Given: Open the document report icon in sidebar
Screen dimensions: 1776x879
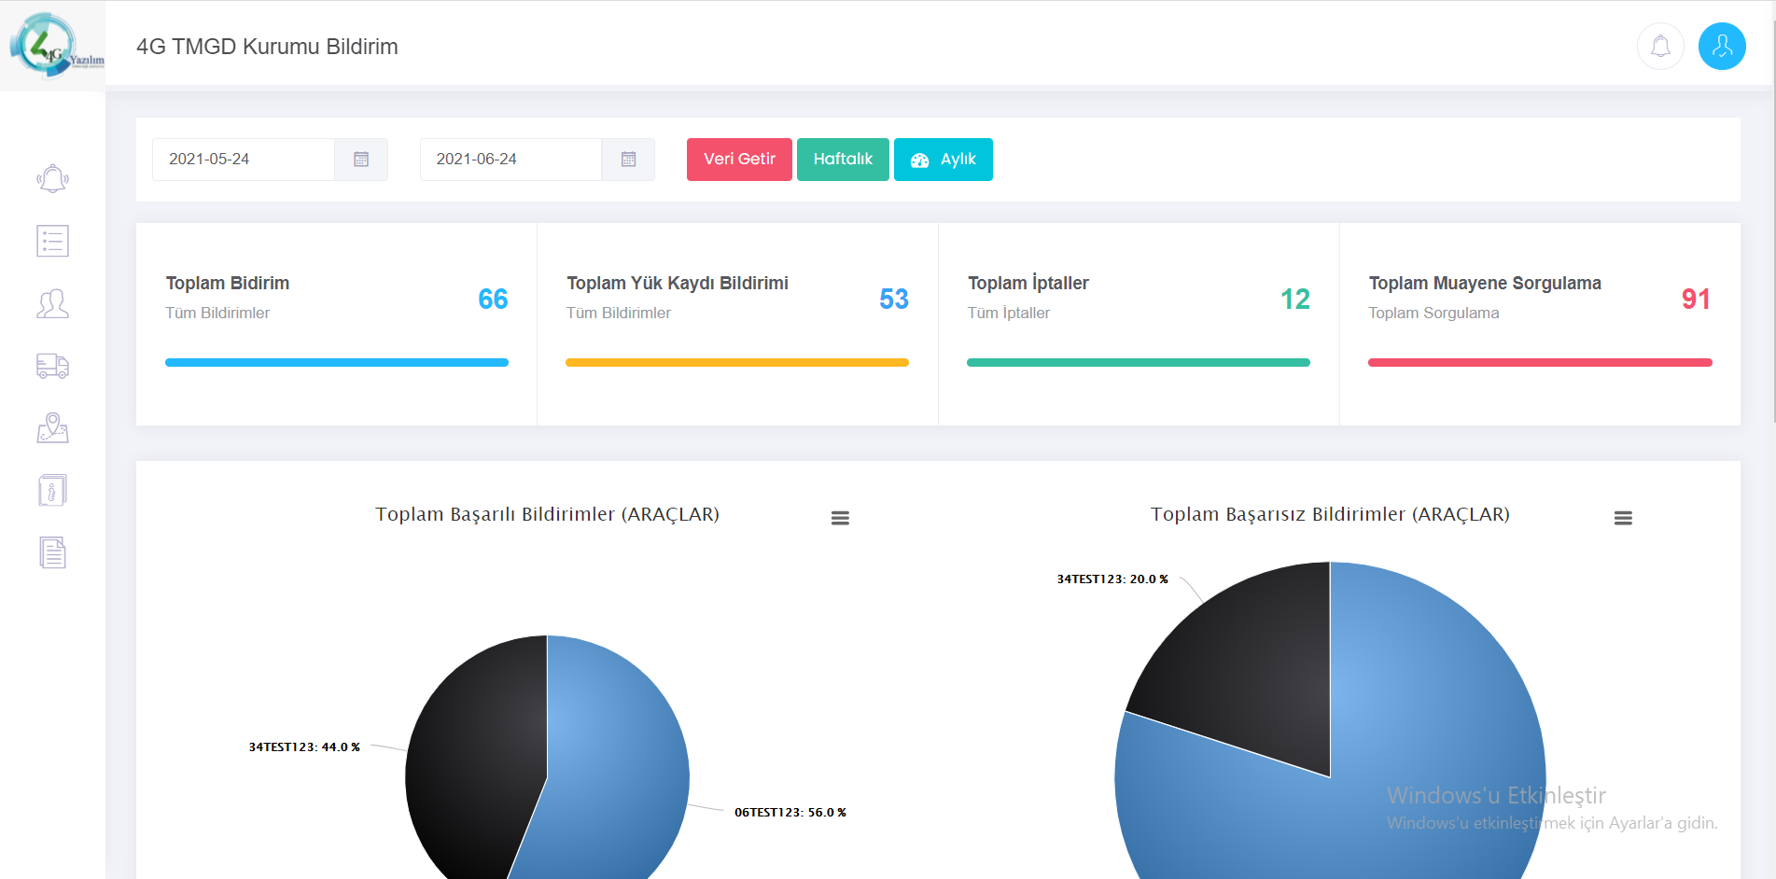Looking at the screenshot, I should (x=52, y=552).
